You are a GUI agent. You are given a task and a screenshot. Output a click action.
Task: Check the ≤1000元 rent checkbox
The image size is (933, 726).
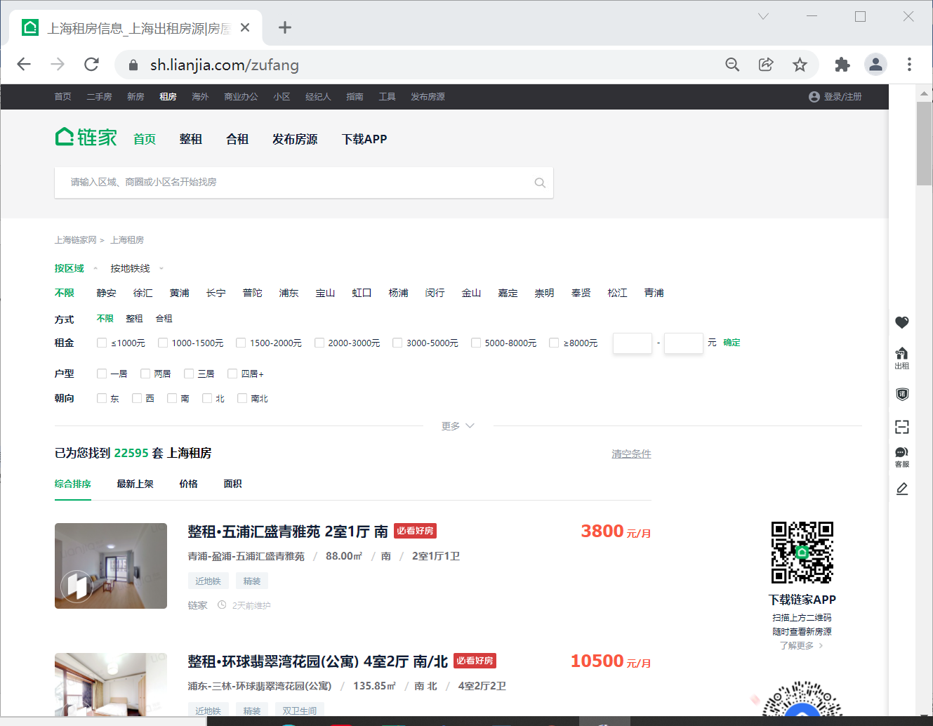(x=102, y=343)
